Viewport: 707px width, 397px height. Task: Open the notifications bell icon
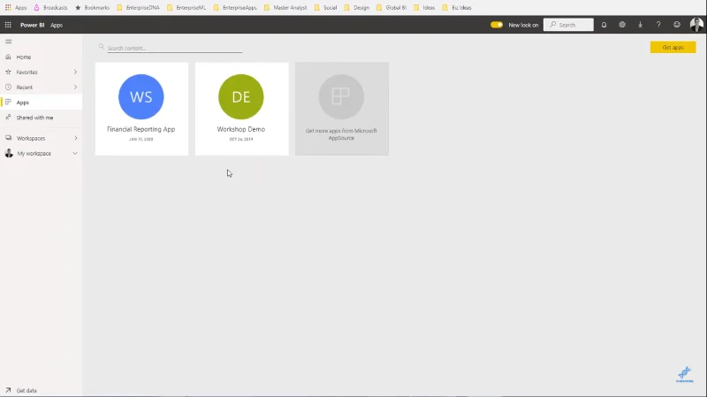604,25
